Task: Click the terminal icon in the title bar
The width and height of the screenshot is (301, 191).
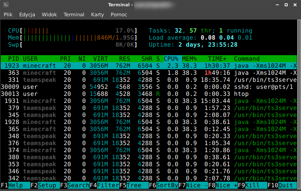Action: tap(6, 5)
